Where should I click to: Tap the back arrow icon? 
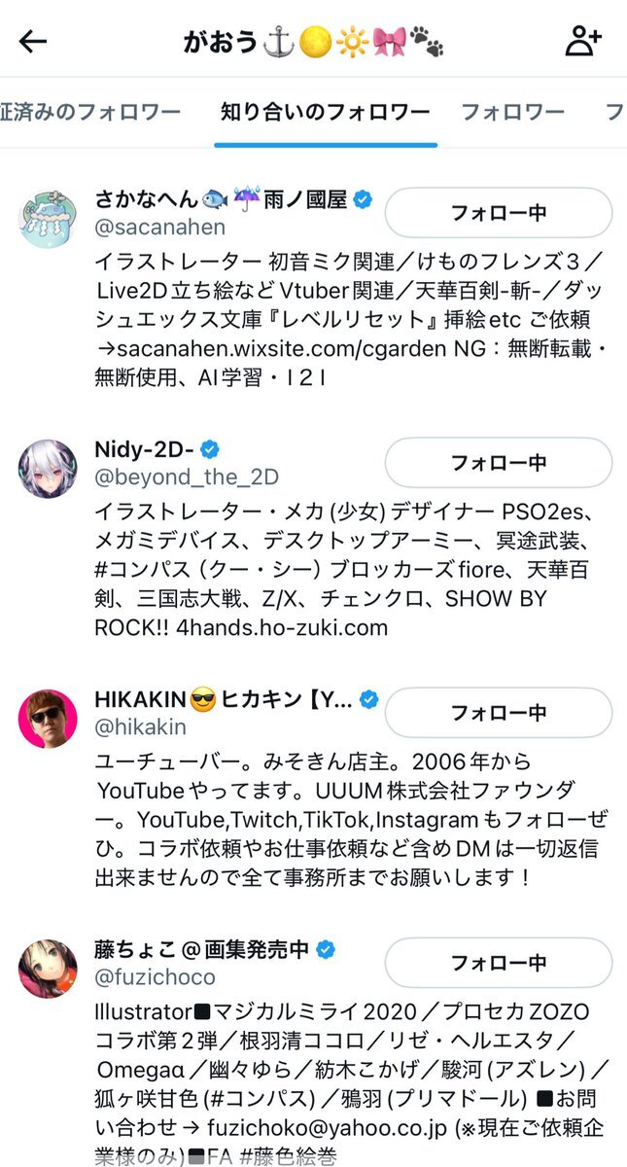click(33, 42)
